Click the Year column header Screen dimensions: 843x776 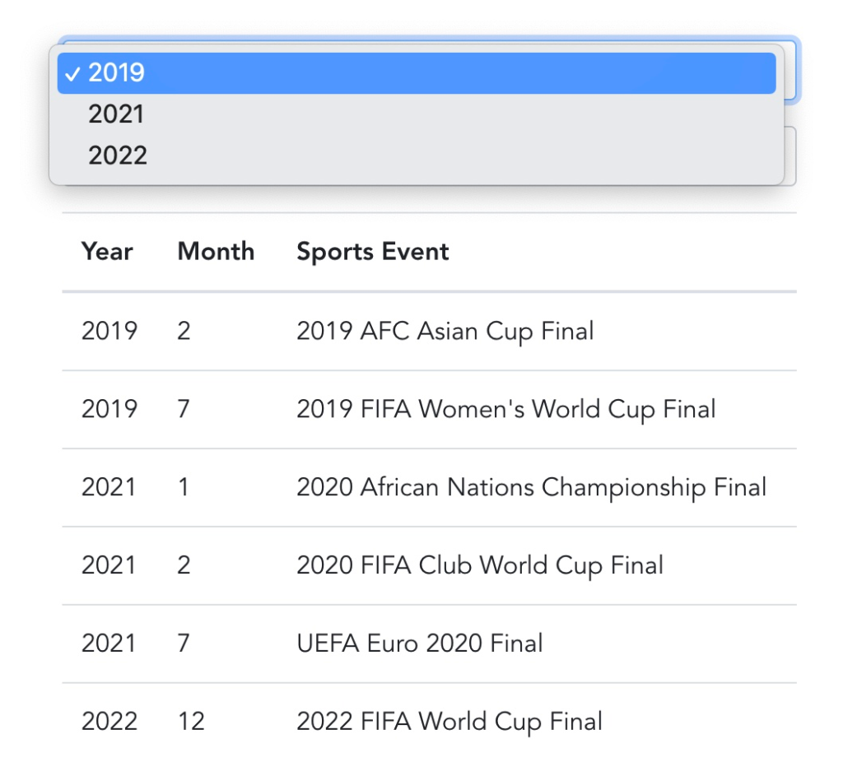107,252
